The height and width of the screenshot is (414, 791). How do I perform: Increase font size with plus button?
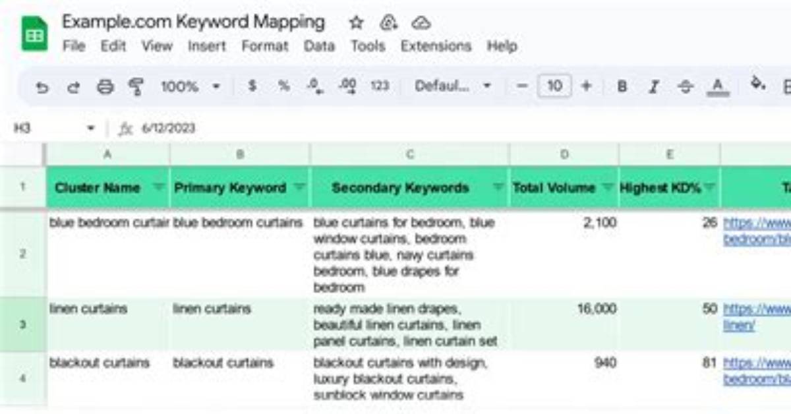(586, 86)
